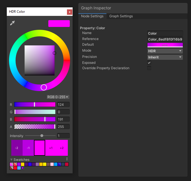The width and height of the screenshot is (191, 181).
Task: Enable Override Property Declaration checkbox
Action: pyautogui.click(x=149, y=68)
